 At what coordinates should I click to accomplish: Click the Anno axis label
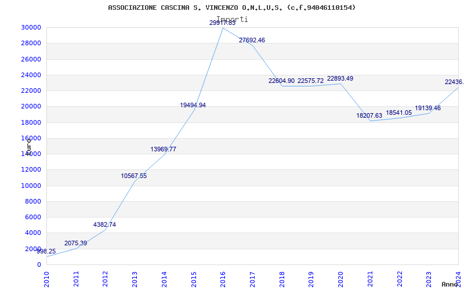click(449, 284)
